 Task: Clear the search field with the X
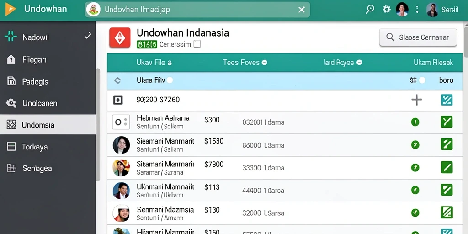302,10
